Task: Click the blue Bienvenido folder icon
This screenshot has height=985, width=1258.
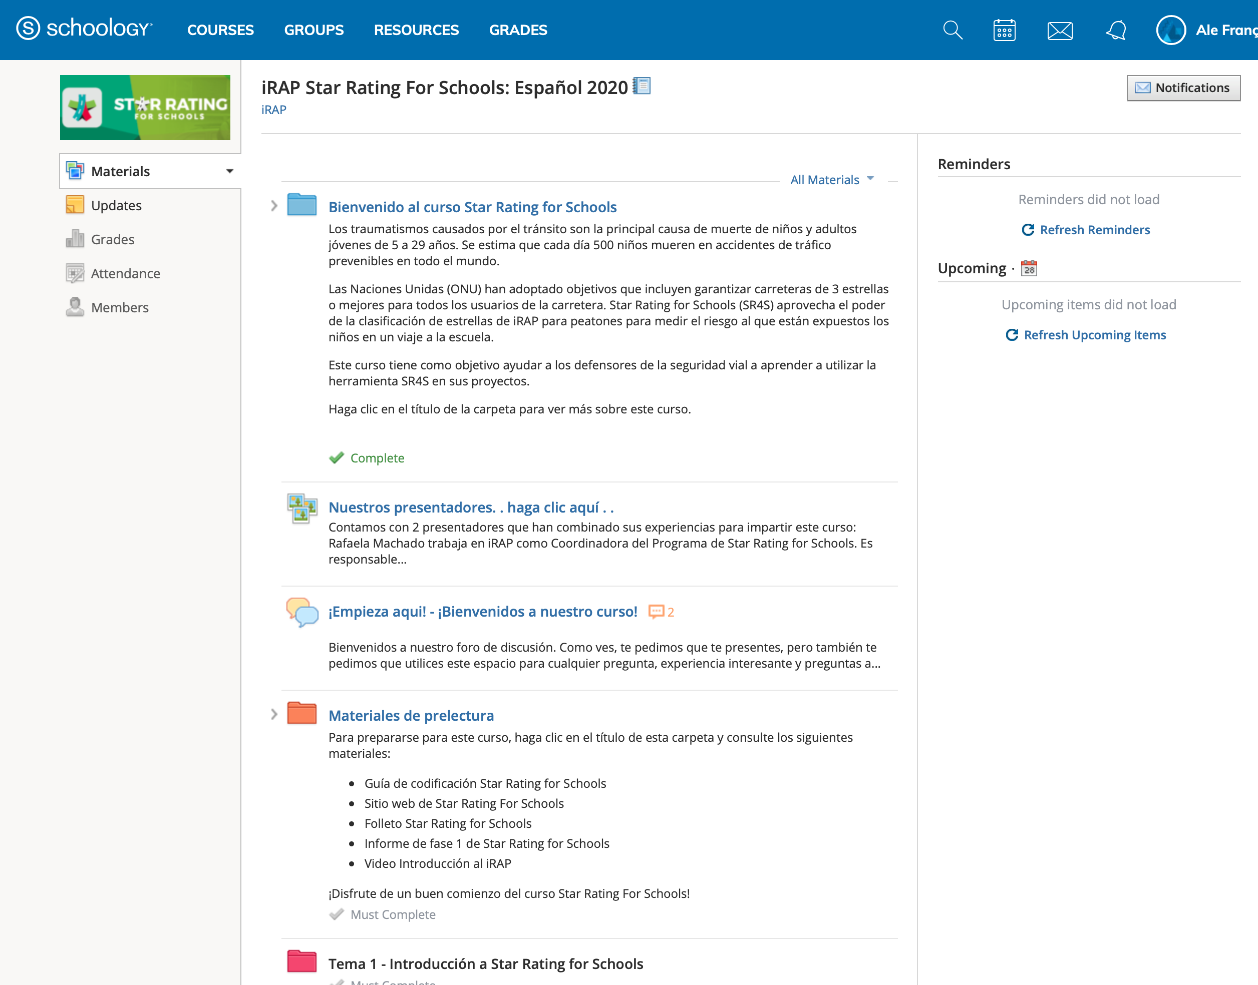Action: click(x=302, y=204)
